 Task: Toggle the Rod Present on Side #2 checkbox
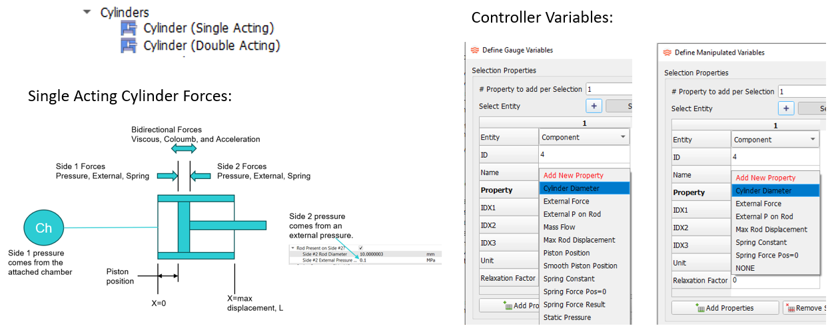click(362, 247)
